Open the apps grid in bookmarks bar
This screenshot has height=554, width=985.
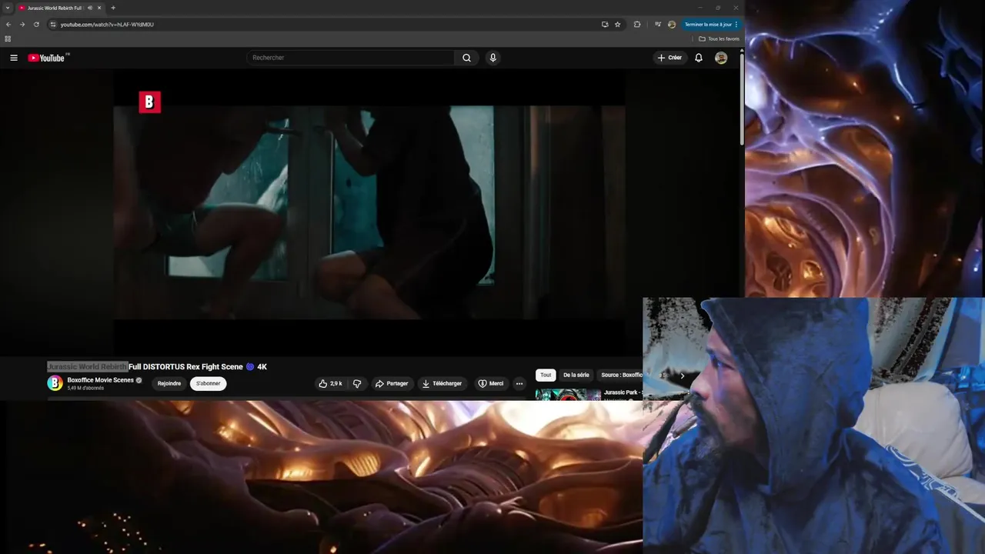[8, 38]
